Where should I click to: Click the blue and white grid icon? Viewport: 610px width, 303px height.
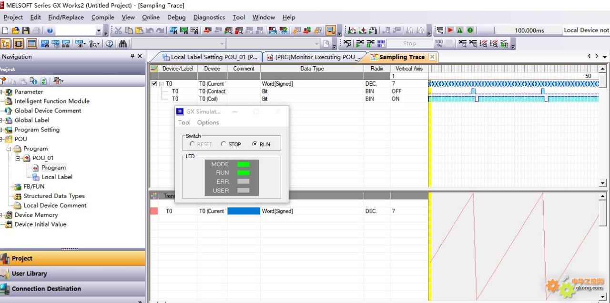click(381, 43)
